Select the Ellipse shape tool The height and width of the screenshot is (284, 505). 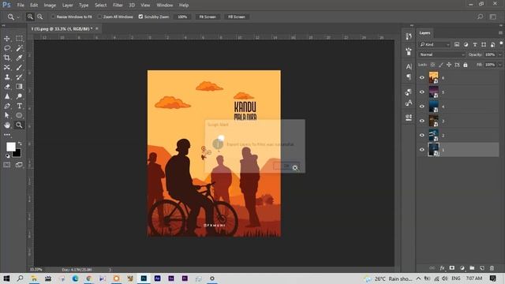tap(19, 115)
